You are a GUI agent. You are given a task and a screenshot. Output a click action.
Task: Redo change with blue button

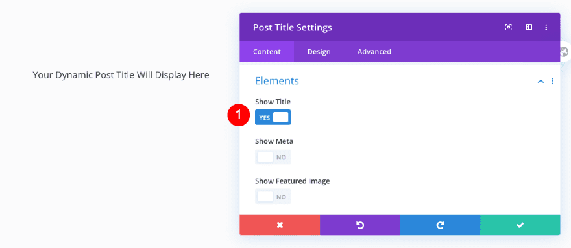pos(440,225)
